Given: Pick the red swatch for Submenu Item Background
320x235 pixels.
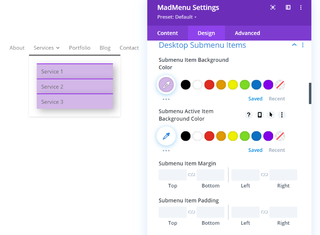Looking at the screenshot, I should pyautogui.click(x=209, y=85).
